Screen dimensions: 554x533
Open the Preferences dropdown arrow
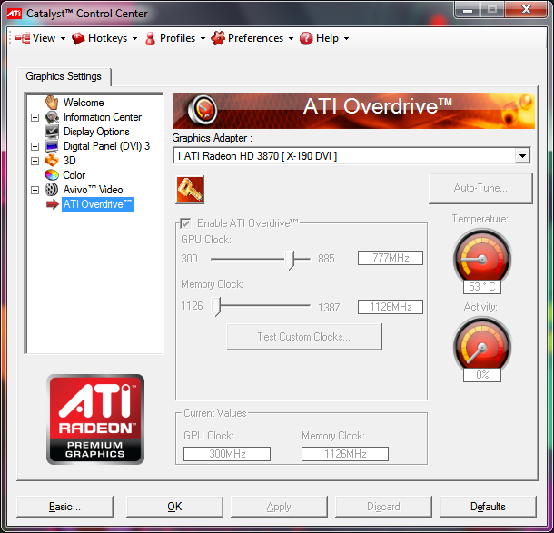pos(291,38)
